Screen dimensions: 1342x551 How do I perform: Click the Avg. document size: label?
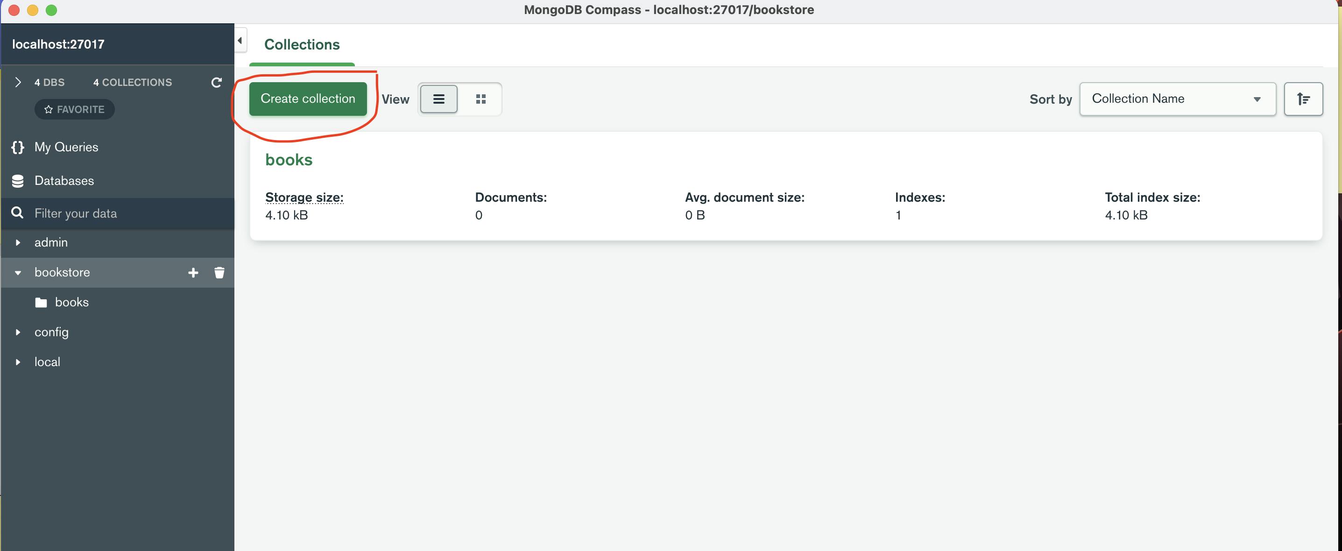click(x=744, y=198)
